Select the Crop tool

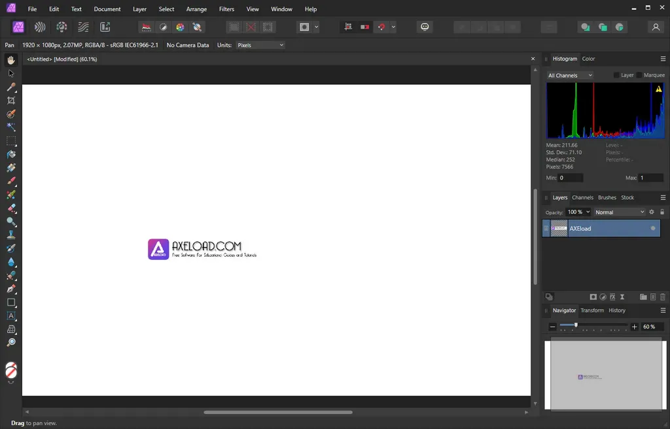11,101
